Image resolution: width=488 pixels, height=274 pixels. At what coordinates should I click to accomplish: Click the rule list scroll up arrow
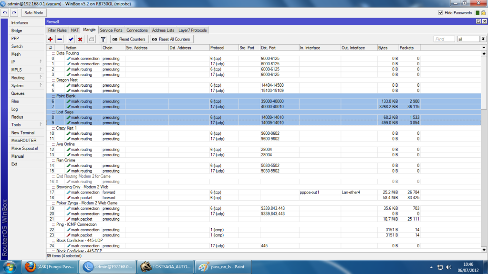coord(484,53)
